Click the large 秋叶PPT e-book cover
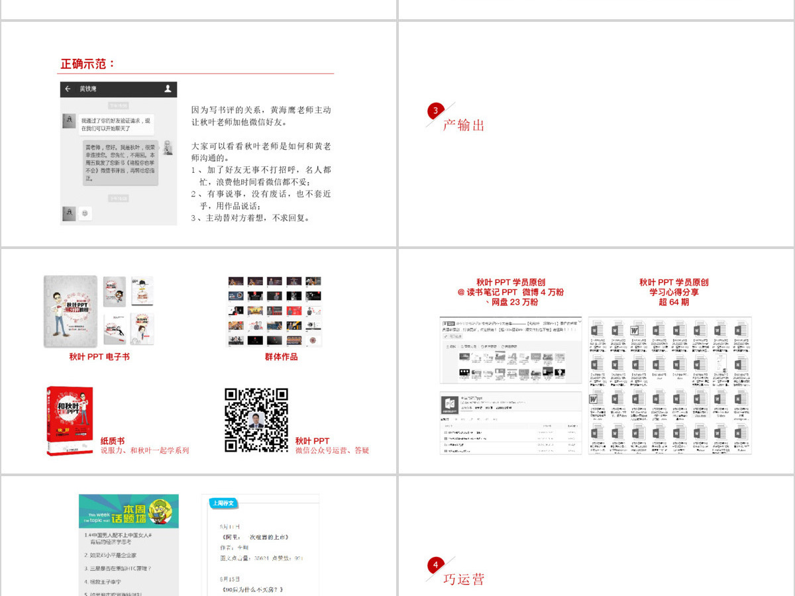 coord(72,311)
